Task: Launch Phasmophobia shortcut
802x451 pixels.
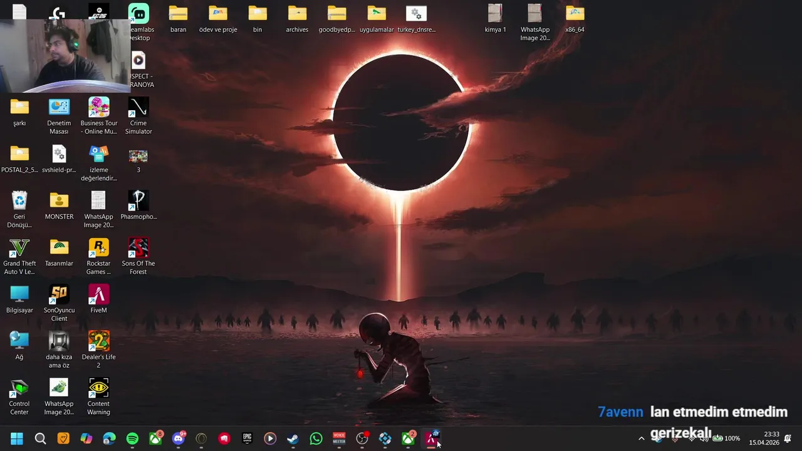Action: point(138,206)
